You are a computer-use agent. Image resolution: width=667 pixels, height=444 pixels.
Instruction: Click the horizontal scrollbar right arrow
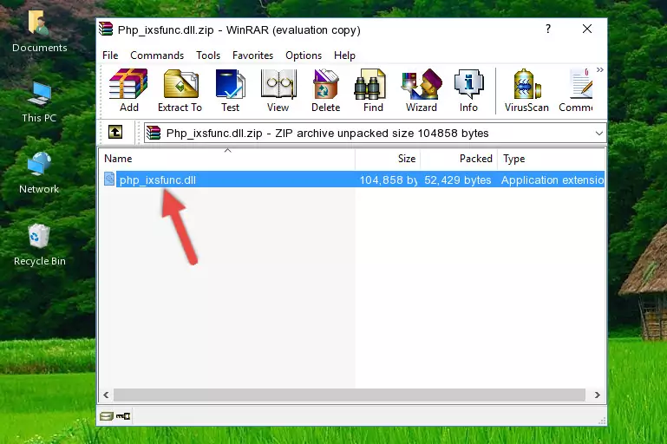(598, 395)
